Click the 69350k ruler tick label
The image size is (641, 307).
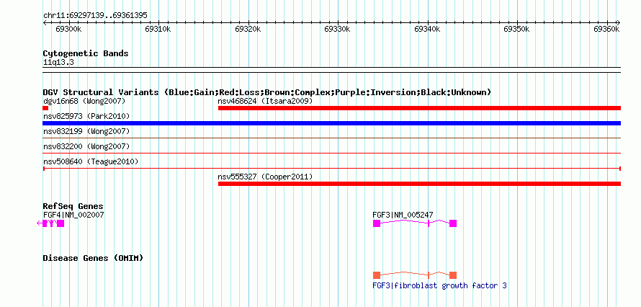tap(517, 29)
